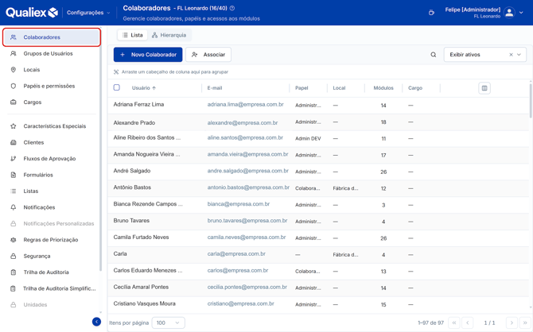Click the Cargo column header

tap(415, 88)
